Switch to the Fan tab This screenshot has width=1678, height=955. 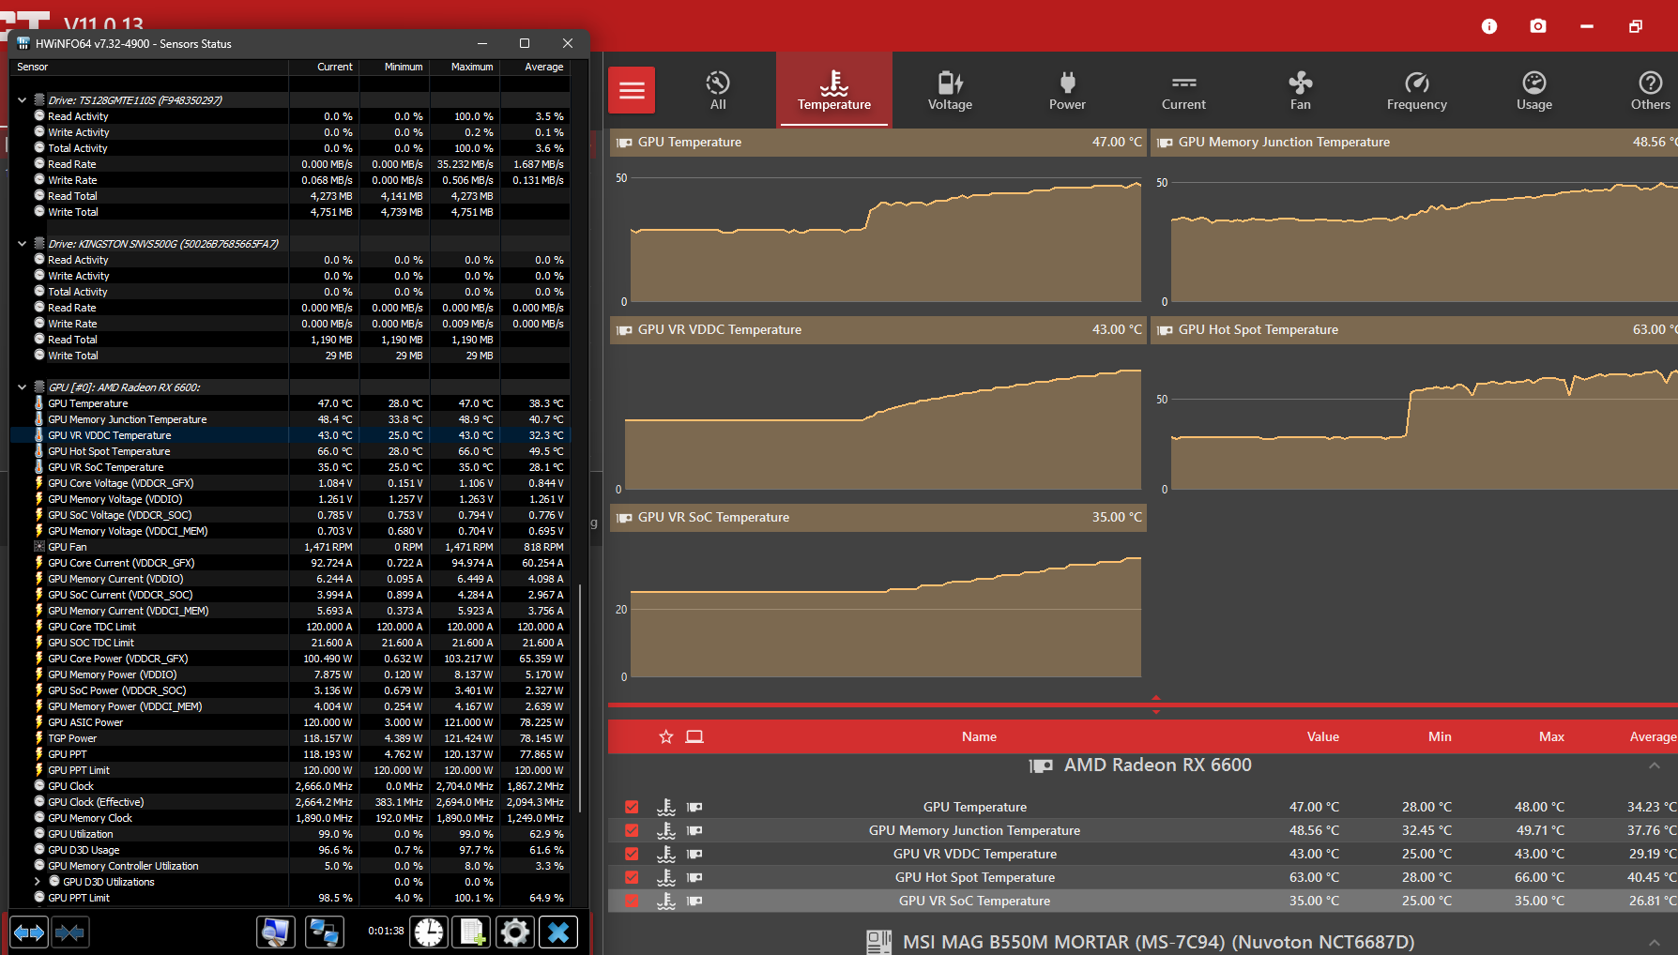click(1301, 90)
